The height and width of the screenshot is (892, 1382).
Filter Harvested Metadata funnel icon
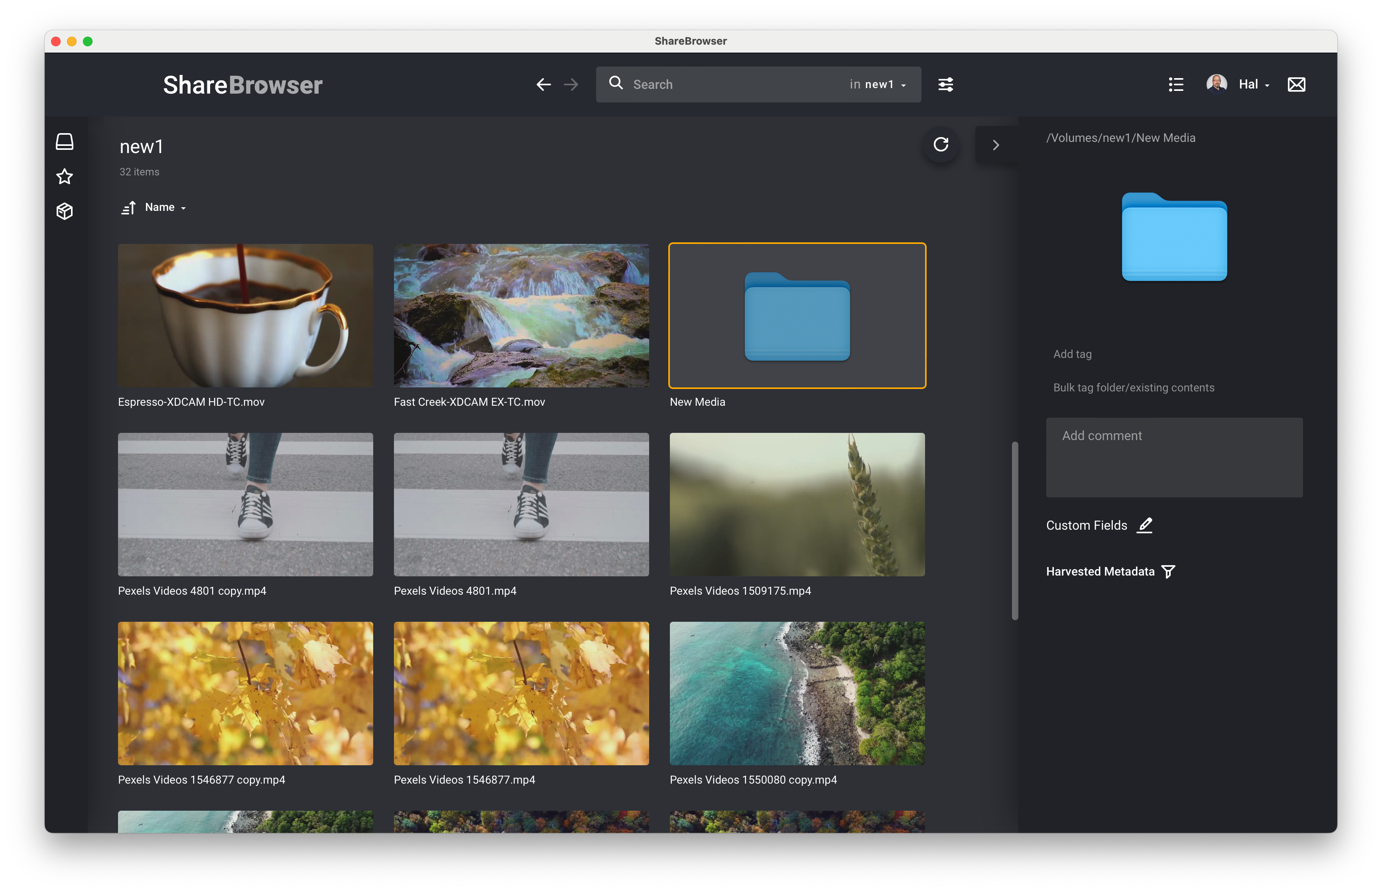tap(1168, 572)
